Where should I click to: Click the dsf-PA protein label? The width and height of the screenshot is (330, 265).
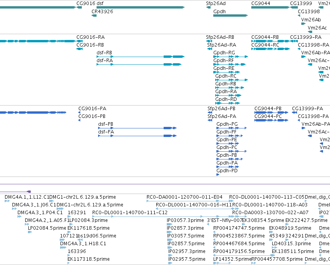pos(106,132)
